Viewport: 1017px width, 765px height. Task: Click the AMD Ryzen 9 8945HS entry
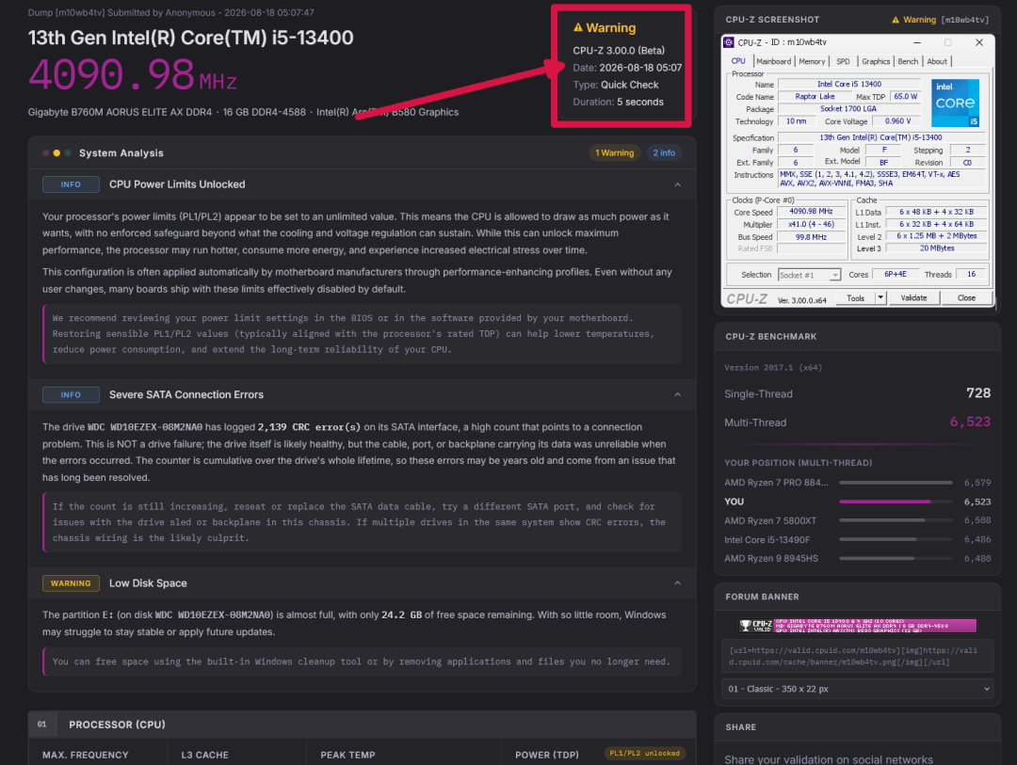tap(771, 558)
